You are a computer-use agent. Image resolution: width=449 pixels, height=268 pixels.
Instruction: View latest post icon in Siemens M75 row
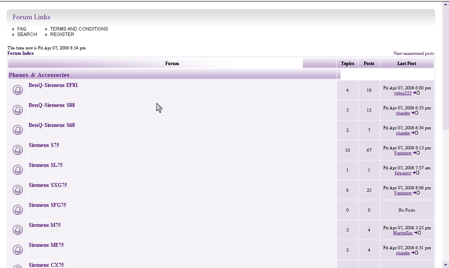[x=418, y=233]
